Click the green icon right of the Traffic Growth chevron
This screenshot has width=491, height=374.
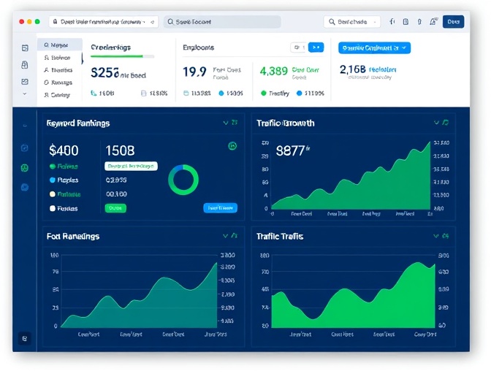point(445,123)
